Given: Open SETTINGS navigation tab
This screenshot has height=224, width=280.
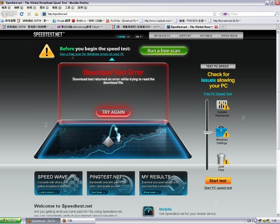Looking at the screenshot, I should pyautogui.click(x=206, y=36).
